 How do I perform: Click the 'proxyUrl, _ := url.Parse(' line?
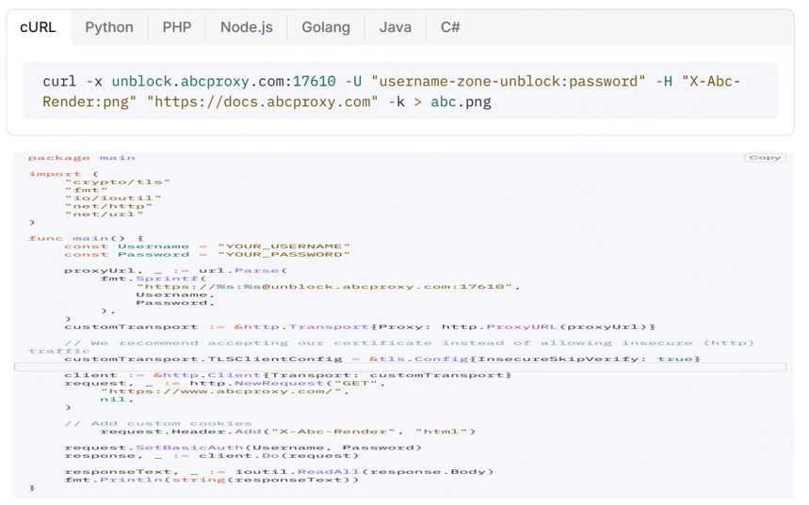pyautogui.click(x=176, y=271)
